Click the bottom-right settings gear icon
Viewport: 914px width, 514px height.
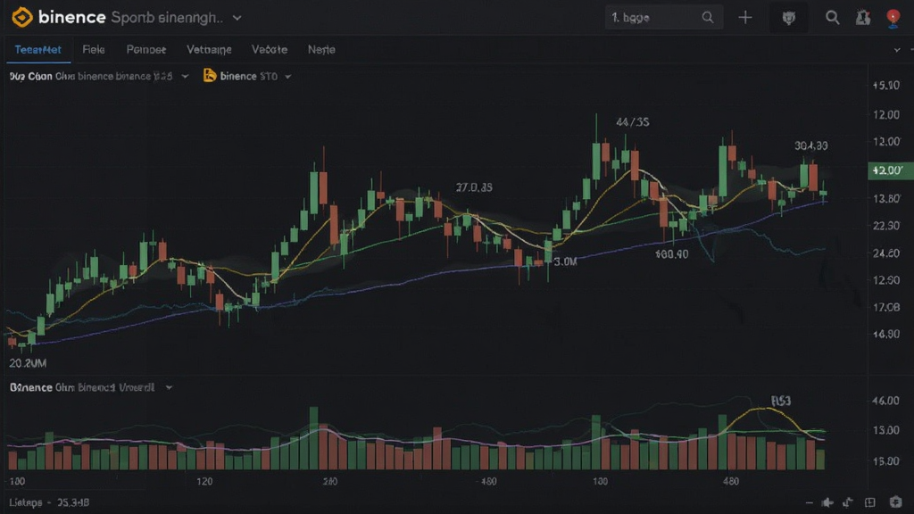tap(896, 502)
